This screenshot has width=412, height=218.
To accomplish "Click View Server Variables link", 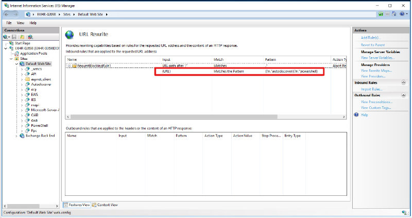I will 379,58.
